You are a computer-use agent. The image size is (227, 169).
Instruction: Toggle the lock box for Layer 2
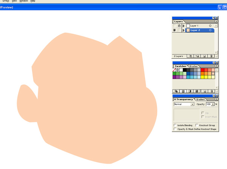tap(179, 30)
